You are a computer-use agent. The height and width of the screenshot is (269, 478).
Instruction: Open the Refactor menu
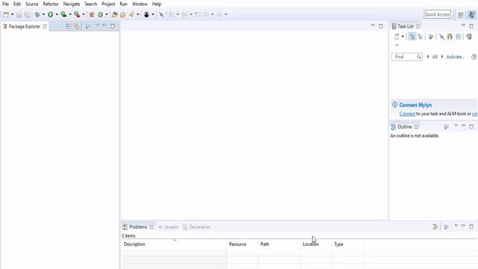point(51,4)
